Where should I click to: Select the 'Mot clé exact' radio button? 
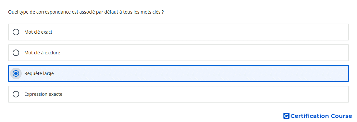tap(16, 32)
